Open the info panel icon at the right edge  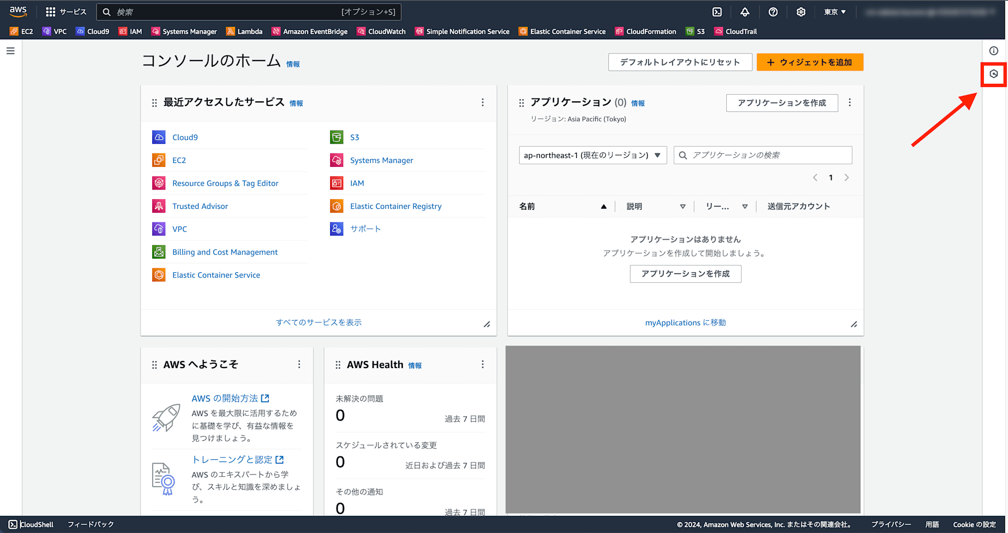tap(993, 50)
